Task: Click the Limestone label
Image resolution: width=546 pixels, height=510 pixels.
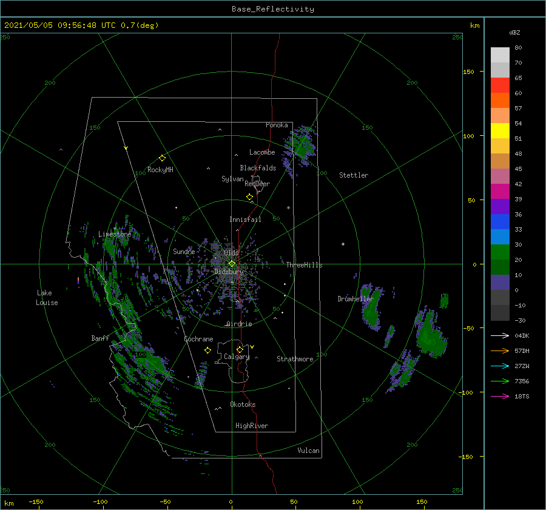Action: (115, 234)
